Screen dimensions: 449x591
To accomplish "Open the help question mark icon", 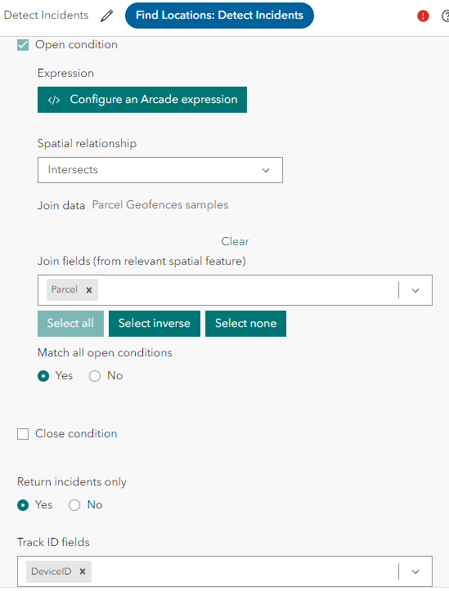I will pyautogui.click(x=445, y=16).
